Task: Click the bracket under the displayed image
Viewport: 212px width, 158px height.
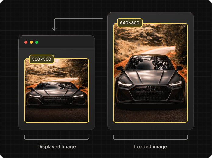Action: (57, 139)
